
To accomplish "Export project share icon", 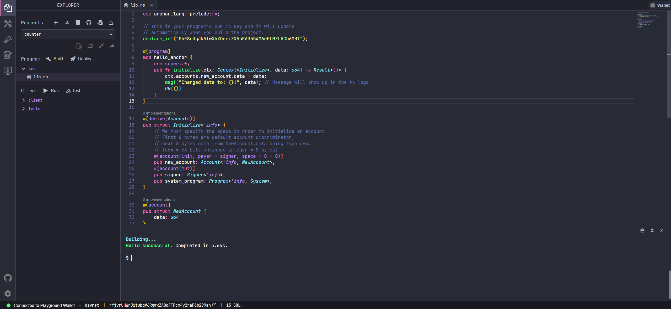I will 111,23.
